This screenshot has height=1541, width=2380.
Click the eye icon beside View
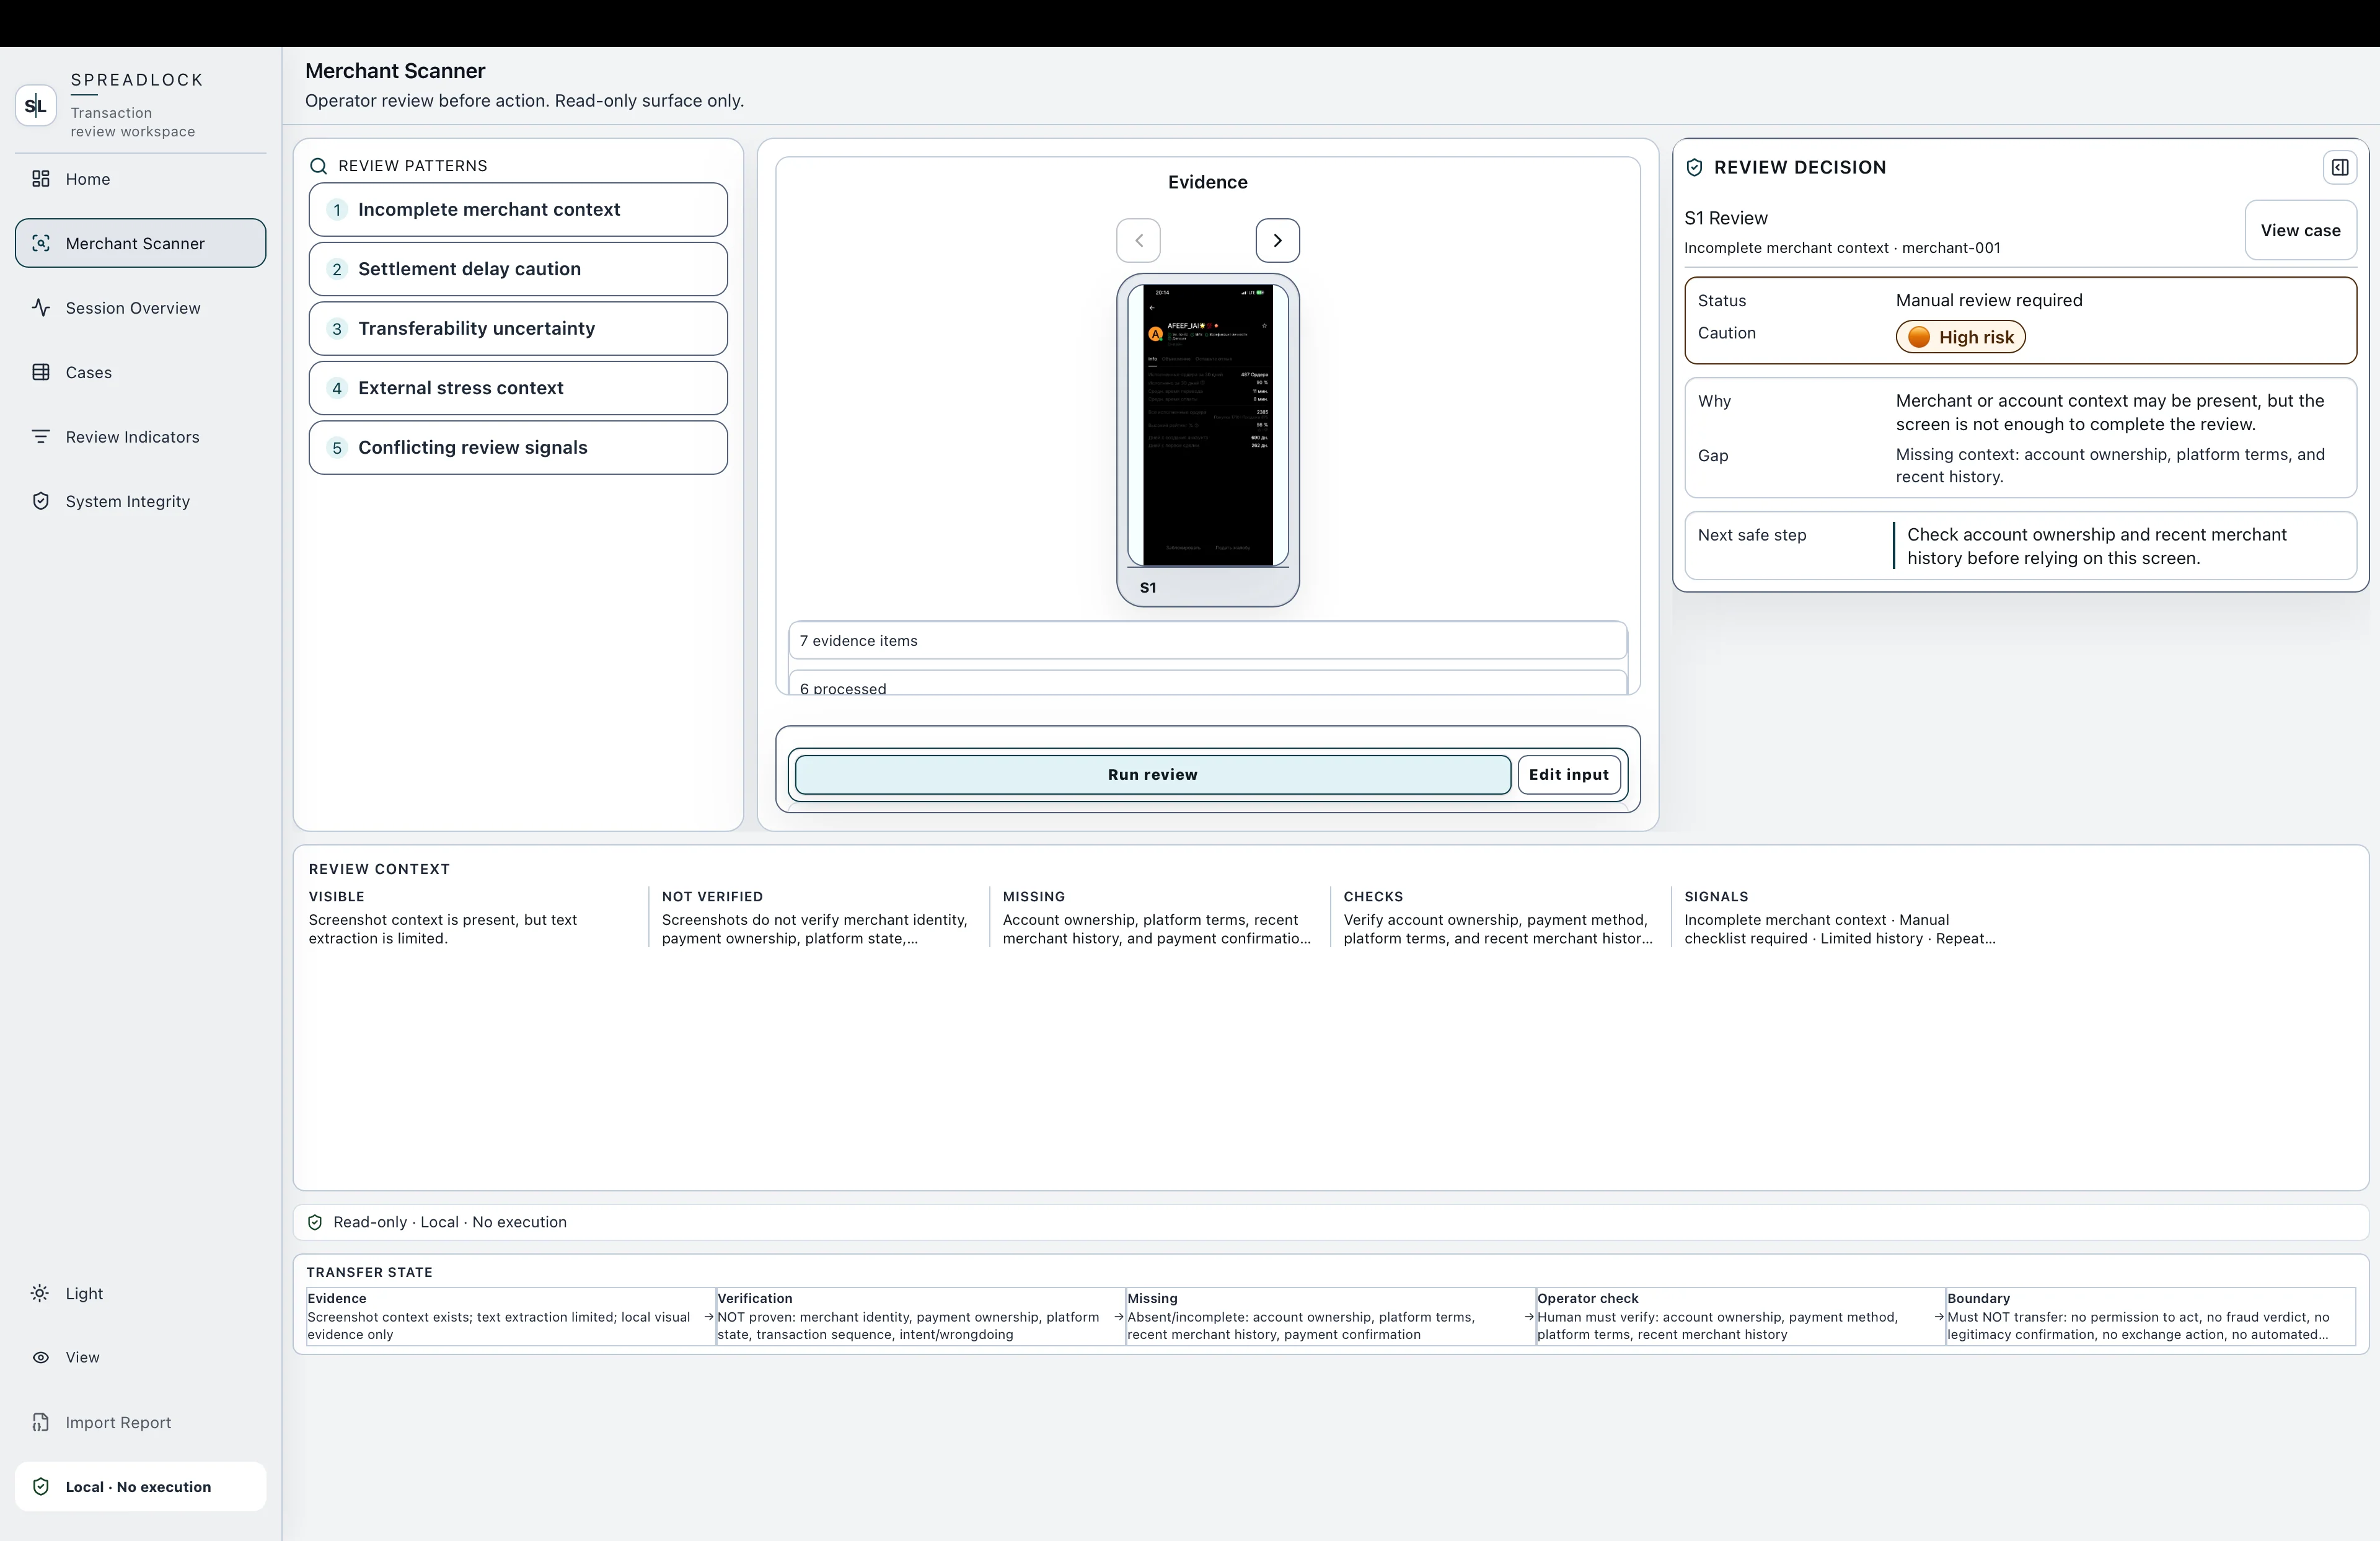click(x=41, y=1357)
